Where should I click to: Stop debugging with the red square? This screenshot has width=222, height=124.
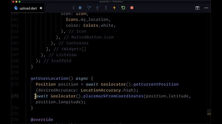pos(132,8)
